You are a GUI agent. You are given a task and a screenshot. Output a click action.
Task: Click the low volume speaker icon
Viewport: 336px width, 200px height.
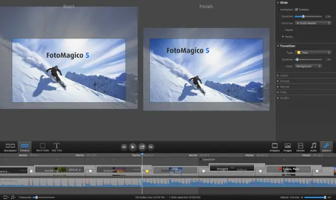(302, 197)
